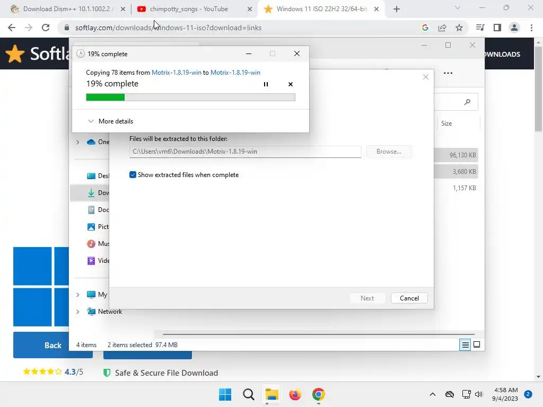The height and width of the screenshot is (407, 543).
Task: Open the volume control in system tray
Action: click(479, 394)
